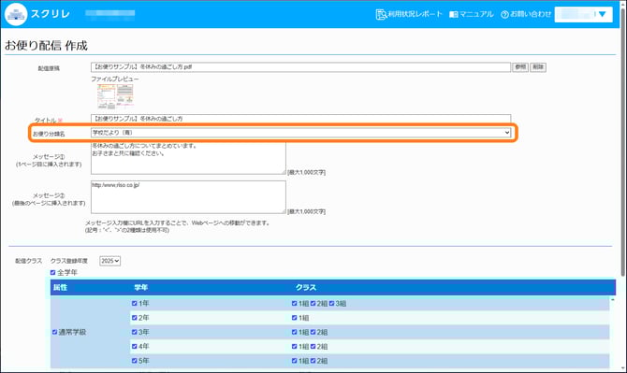
Task: Click the お問い合わせ question mark icon
Action: [504, 14]
